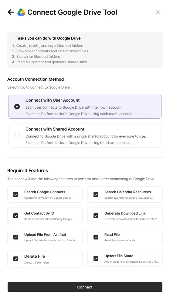Select Connect with Shared Account radio button

[17, 135]
